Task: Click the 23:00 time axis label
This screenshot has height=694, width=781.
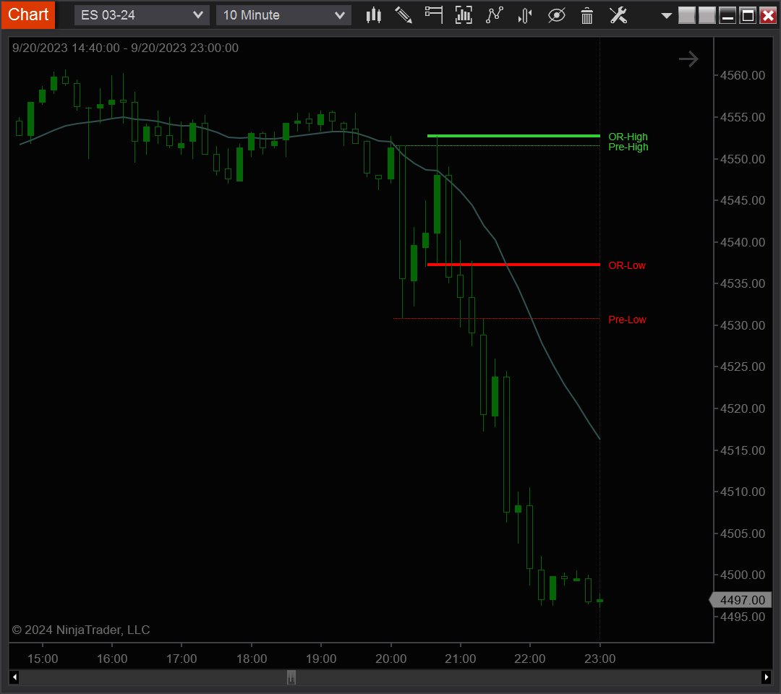Action: pos(599,659)
